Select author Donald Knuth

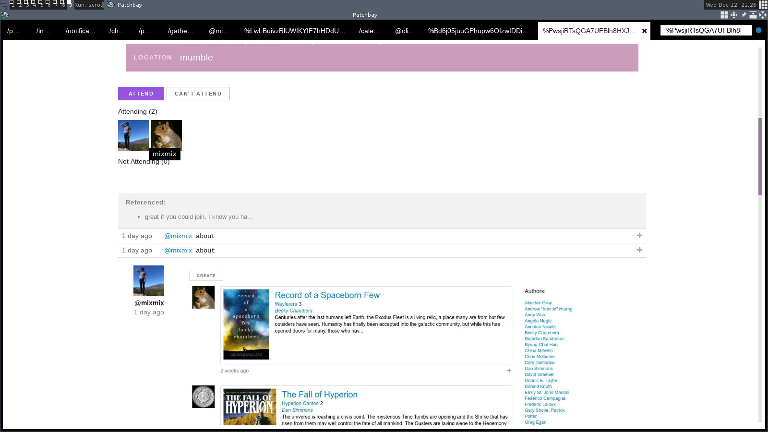tap(538, 386)
